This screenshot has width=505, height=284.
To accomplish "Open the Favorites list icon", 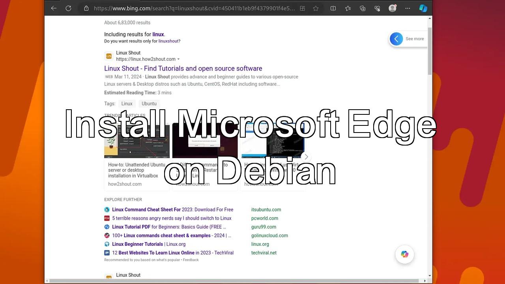I will tap(348, 8).
